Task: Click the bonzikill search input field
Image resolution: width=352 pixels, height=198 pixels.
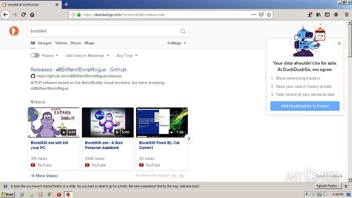Action: (x=103, y=31)
